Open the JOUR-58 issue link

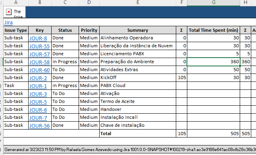pos(39,62)
